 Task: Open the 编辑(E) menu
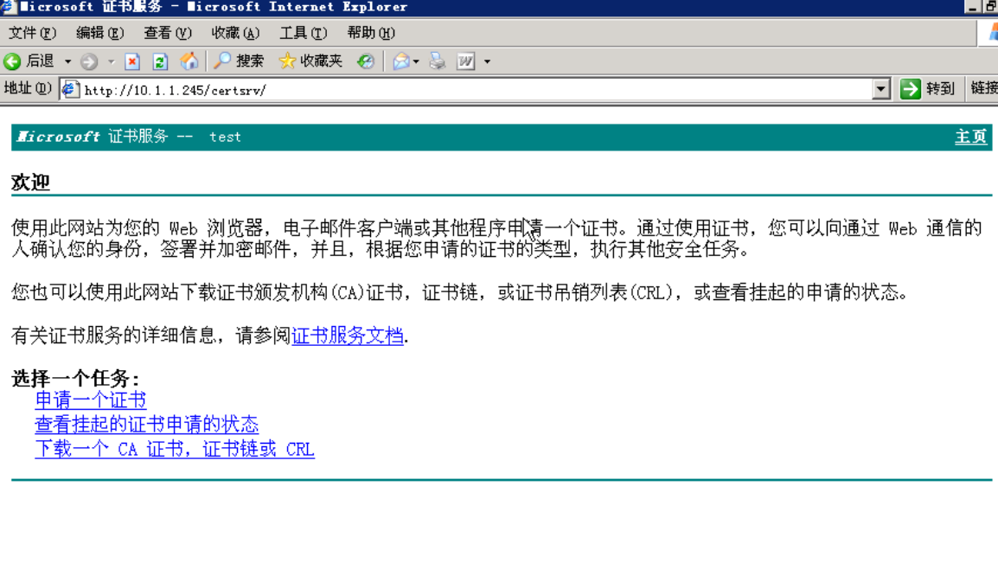[x=100, y=33]
